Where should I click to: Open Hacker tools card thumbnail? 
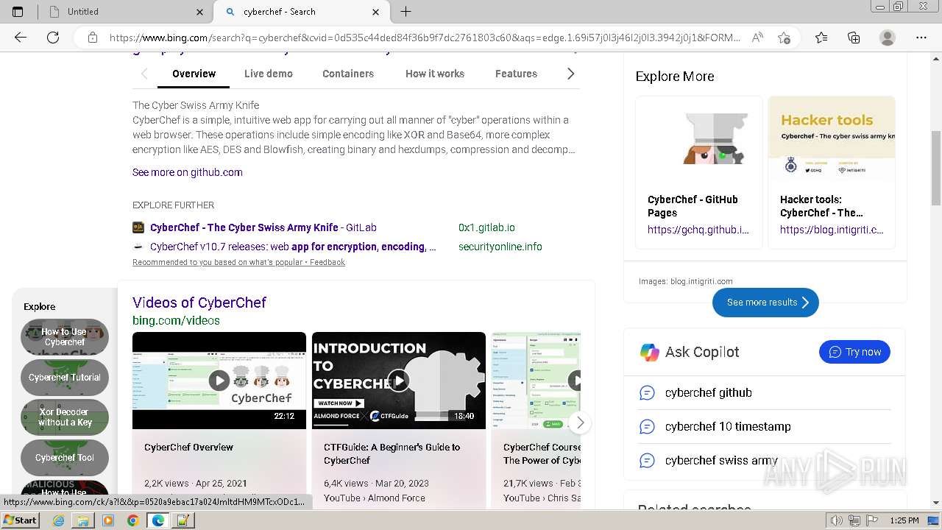coord(832,138)
